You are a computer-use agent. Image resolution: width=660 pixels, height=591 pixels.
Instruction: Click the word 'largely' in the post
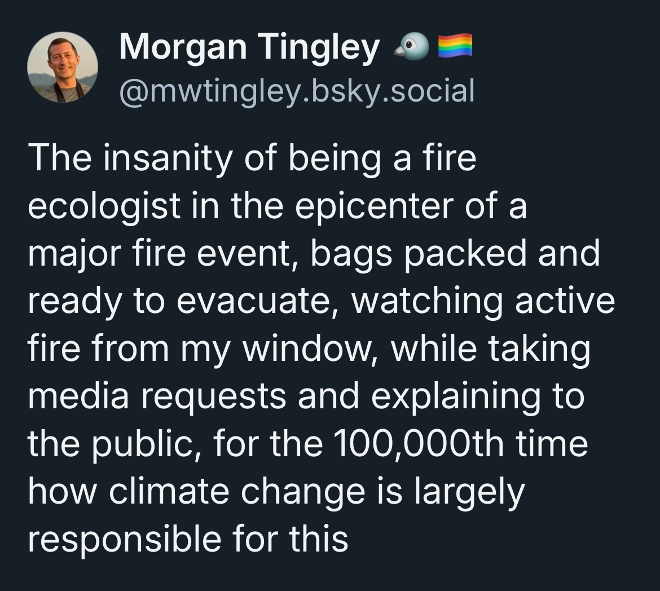470,491
